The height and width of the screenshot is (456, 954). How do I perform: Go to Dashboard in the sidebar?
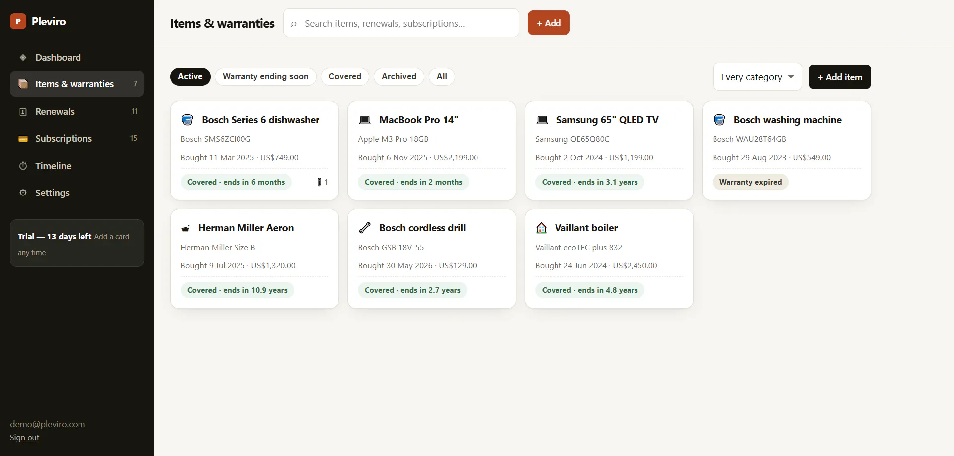tap(77, 57)
